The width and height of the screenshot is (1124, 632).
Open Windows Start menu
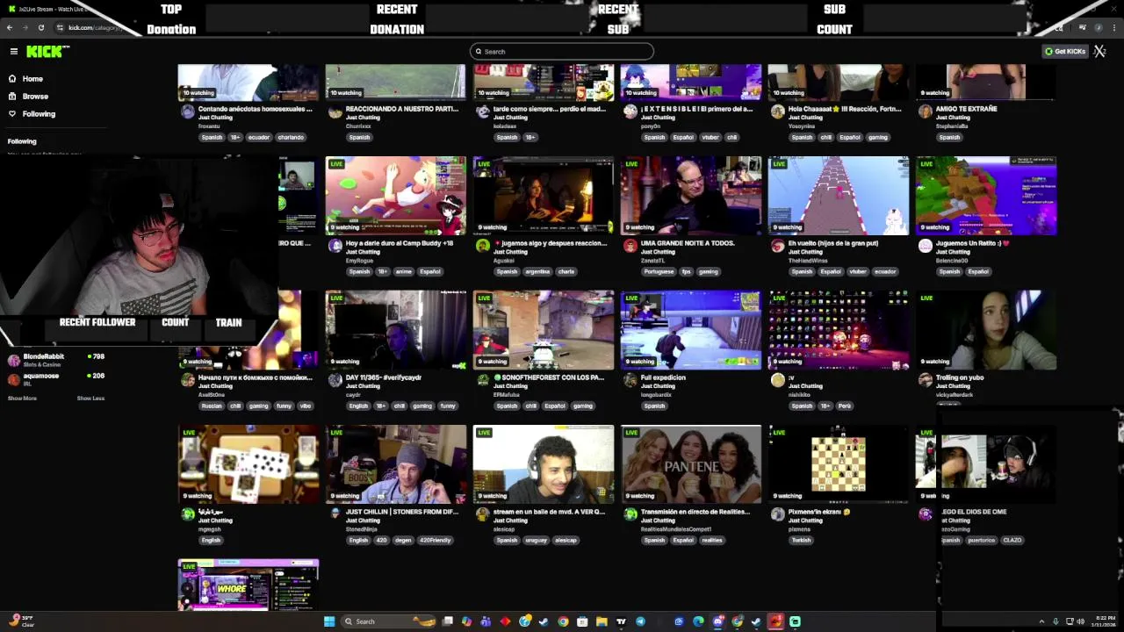point(329,622)
